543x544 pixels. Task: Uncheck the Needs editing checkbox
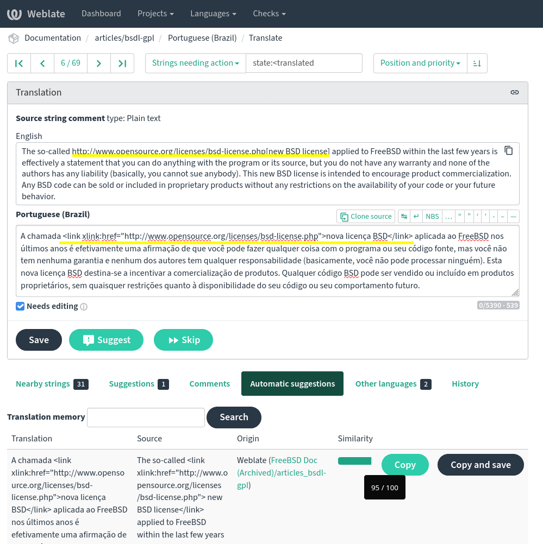(x=20, y=306)
